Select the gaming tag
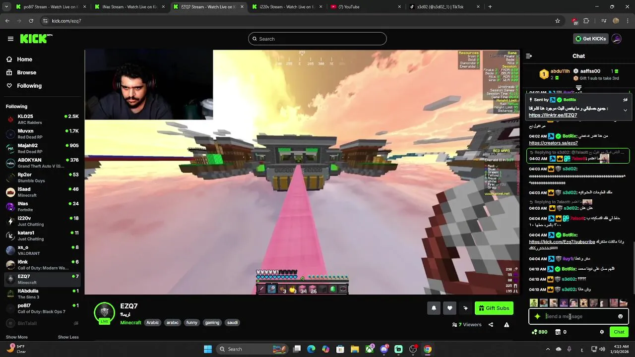Viewport: 635px width, 357px height. tap(212, 322)
